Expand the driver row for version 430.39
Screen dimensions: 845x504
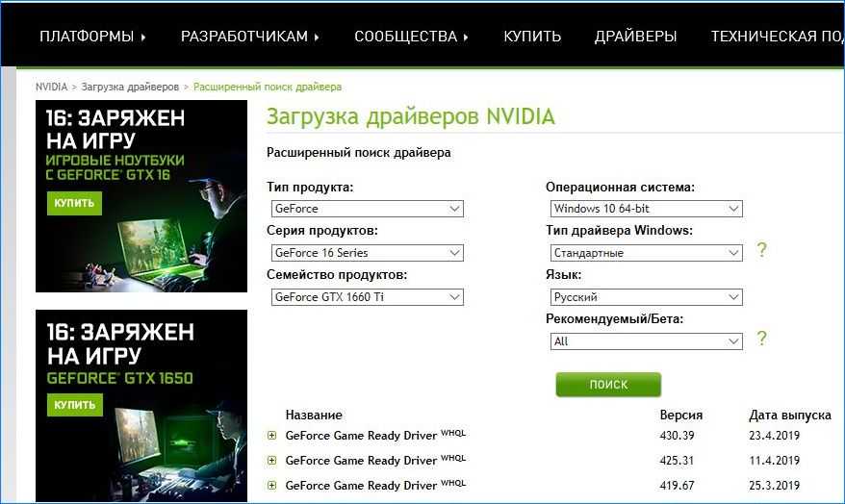[x=272, y=436]
